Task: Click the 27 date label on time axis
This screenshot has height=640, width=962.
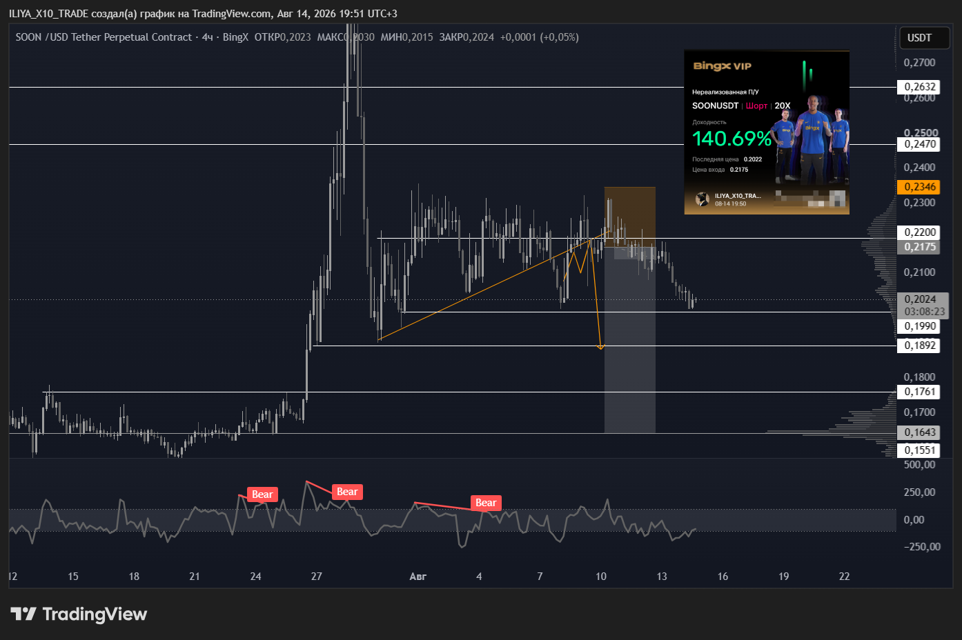Action: pos(317,577)
